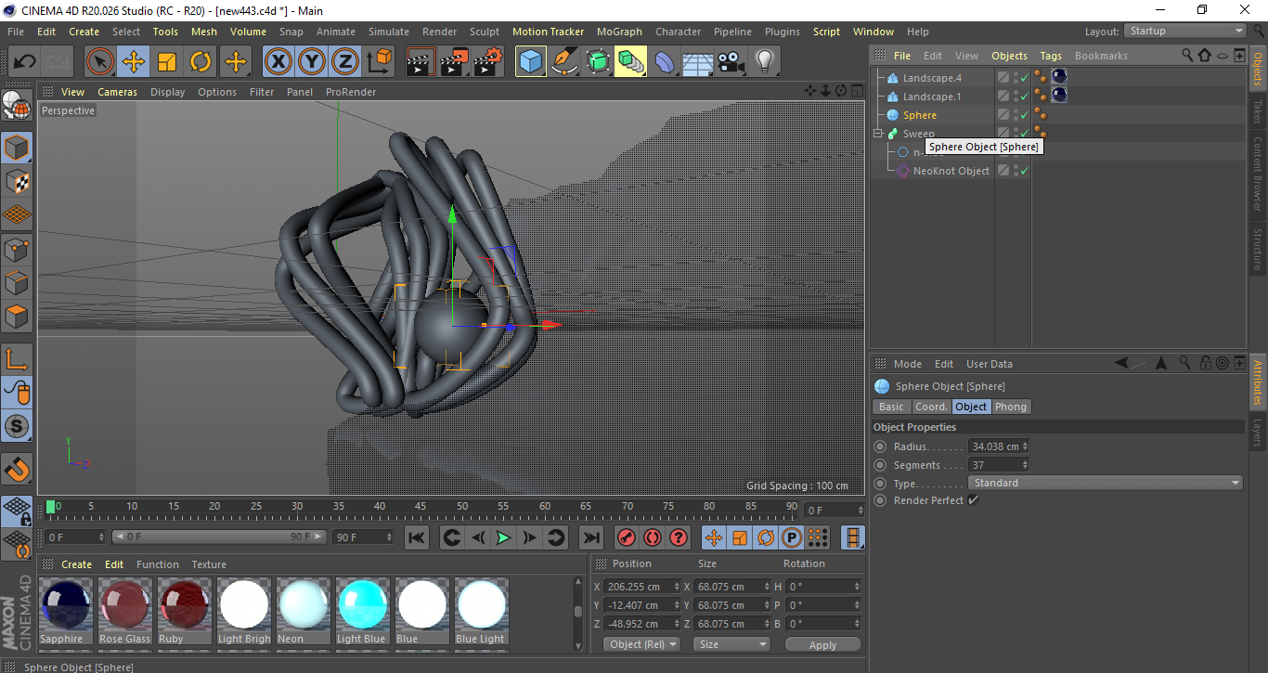Select the Live Selection tool
1268x673 pixels.
tap(100, 62)
